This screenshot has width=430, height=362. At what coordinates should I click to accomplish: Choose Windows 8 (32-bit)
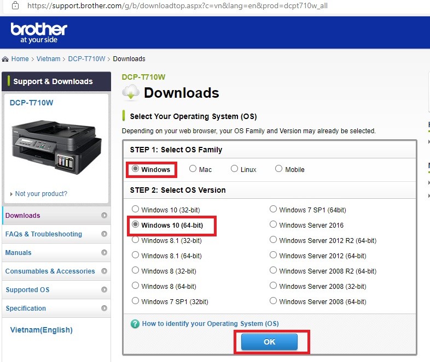135,270
